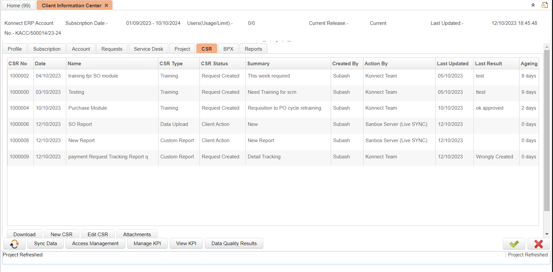Sort by the Ageing column header
Screen dimensions: 553x272
(x=528, y=64)
